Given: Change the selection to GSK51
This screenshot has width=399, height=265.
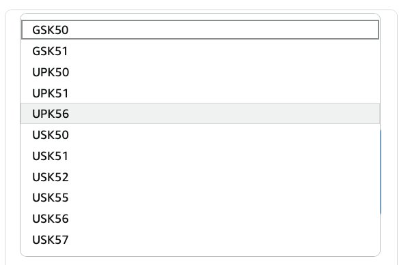Looking at the screenshot, I should (200, 51).
